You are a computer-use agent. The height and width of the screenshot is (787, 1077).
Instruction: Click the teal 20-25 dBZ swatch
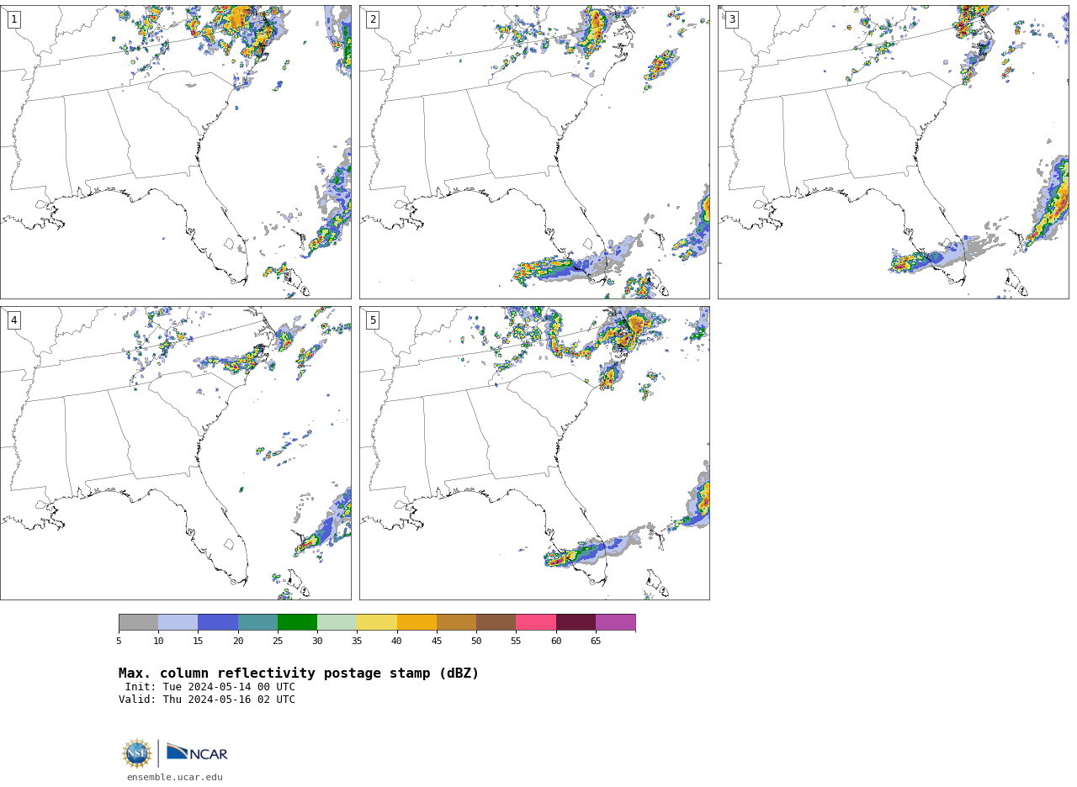257,622
